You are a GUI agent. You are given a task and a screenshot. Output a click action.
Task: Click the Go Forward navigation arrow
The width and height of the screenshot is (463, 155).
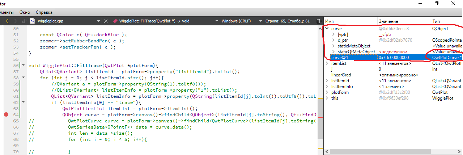coord(16,21)
